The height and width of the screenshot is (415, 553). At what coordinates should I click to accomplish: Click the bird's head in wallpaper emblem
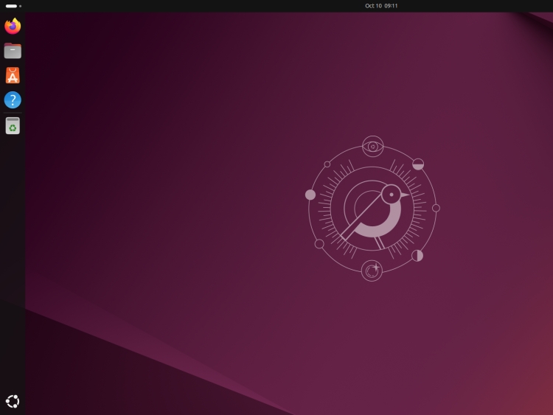(x=392, y=195)
